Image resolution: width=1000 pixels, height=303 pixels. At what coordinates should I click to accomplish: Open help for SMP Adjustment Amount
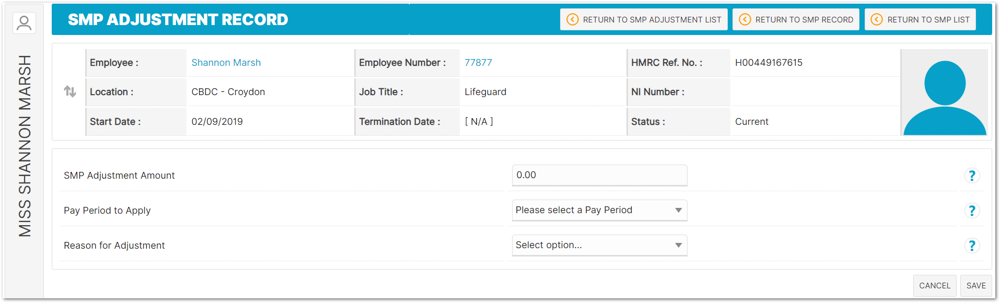click(971, 176)
